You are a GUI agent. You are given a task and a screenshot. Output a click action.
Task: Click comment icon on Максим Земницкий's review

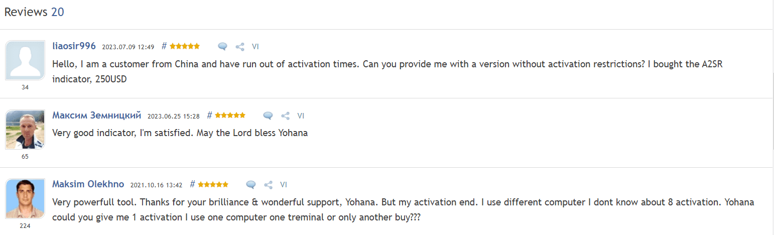coord(268,116)
